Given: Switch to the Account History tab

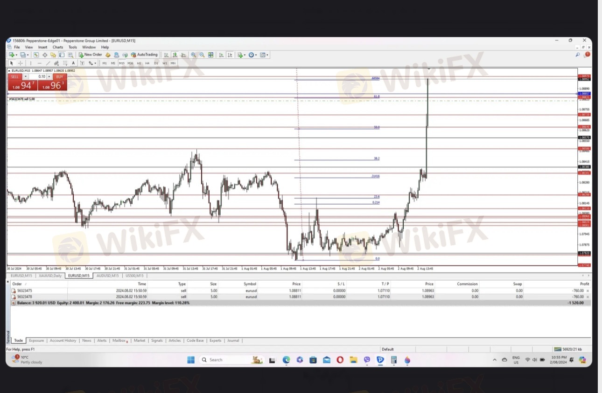Looking at the screenshot, I should coord(63,341).
